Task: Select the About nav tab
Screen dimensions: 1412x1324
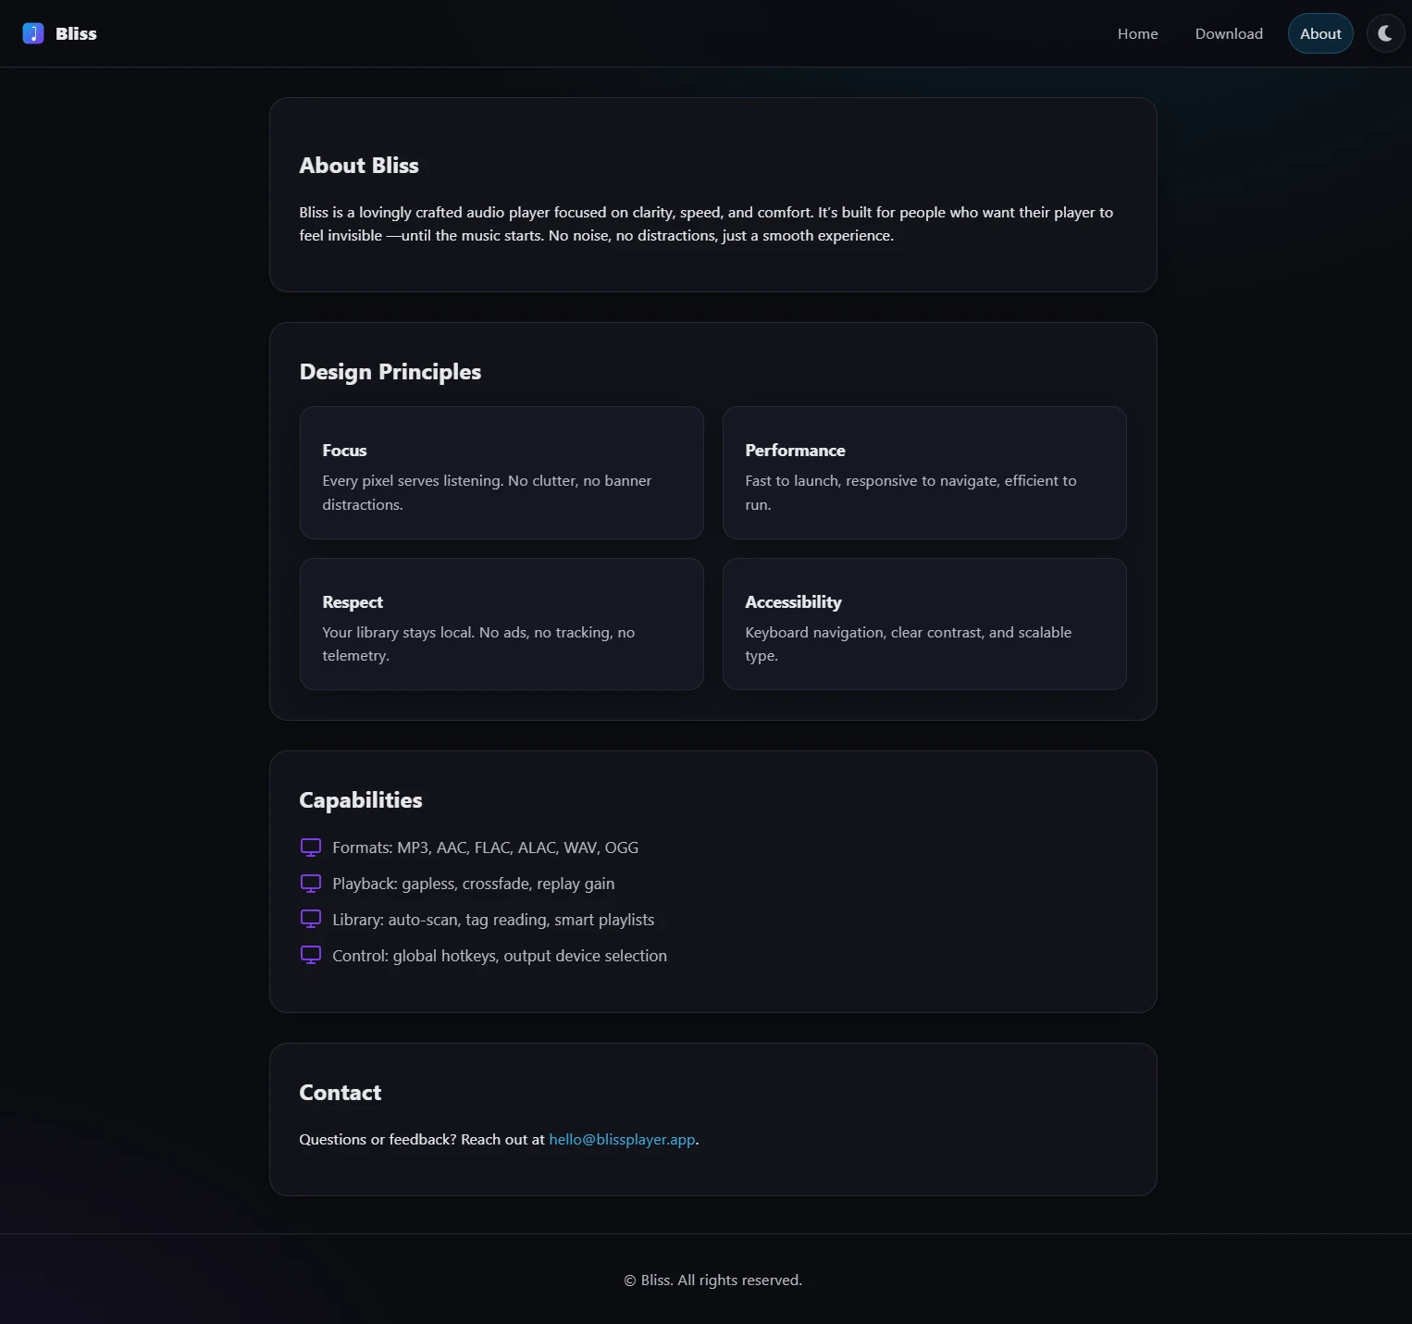Action: [1319, 33]
